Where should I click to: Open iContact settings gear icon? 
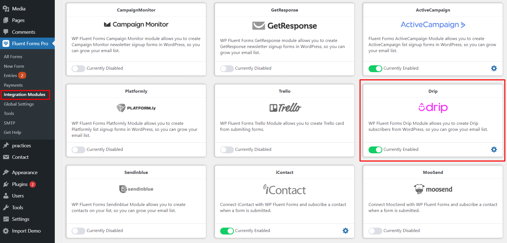coord(345,231)
